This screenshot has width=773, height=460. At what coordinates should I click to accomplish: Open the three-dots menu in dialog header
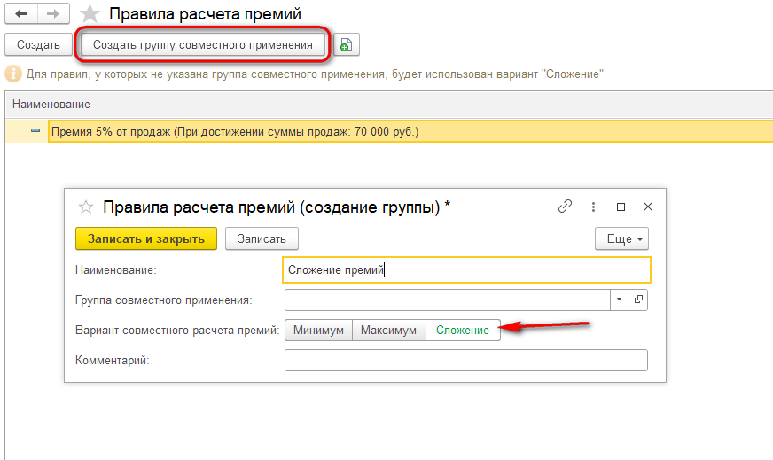[x=593, y=207]
